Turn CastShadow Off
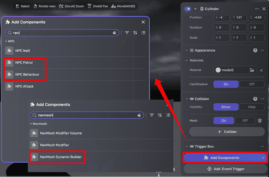Image resolution: width=269 pixels, height=177 pixels. [252, 84]
